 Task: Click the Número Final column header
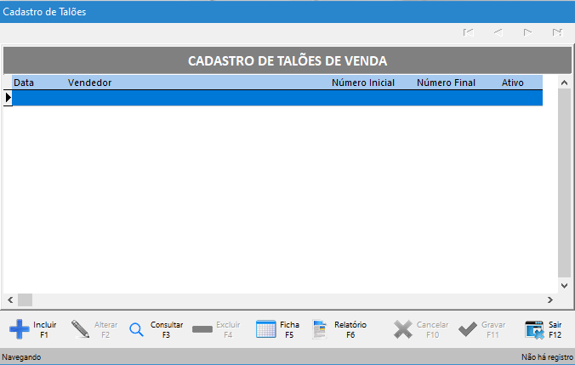pos(446,83)
